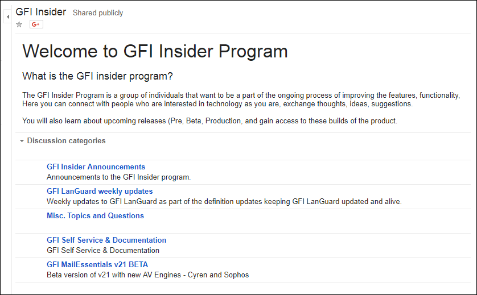Click the upcoming releases paragraph
This screenshot has height=295, width=477.
pos(209,121)
